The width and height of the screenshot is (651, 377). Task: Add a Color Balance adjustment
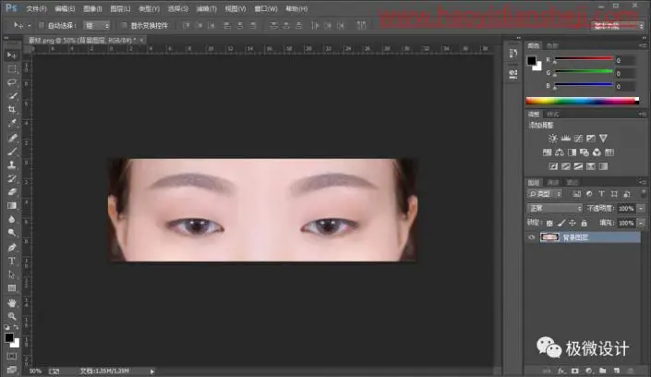coord(560,152)
